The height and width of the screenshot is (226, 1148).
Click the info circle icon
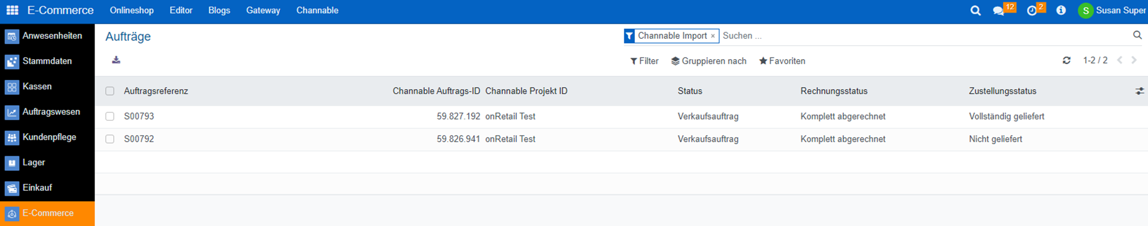(1061, 10)
